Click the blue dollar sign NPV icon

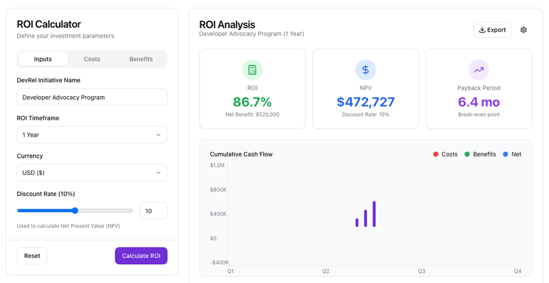point(365,70)
